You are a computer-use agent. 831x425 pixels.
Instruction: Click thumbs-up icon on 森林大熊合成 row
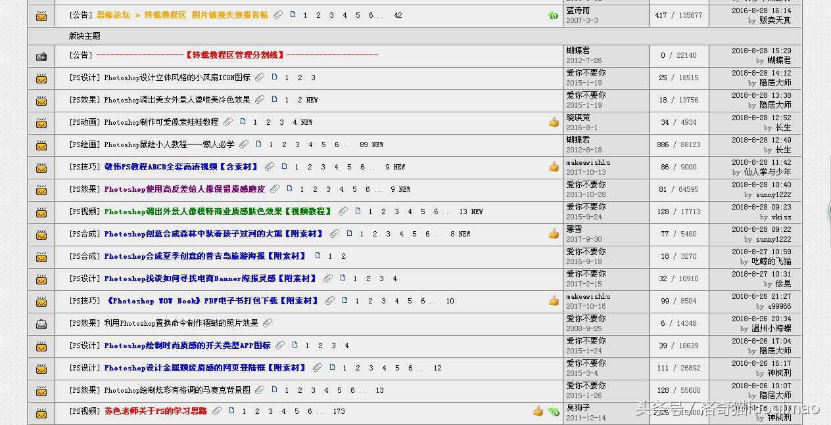554,233
